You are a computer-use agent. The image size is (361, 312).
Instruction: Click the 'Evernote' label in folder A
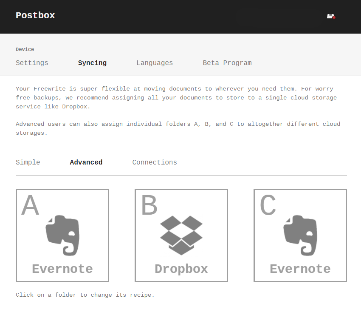pos(62,269)
